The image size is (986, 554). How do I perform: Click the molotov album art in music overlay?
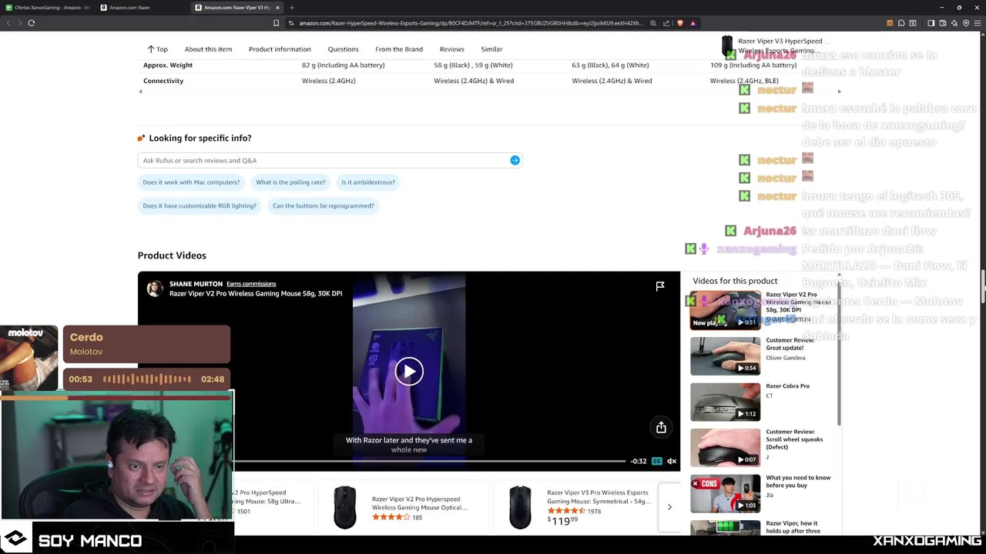coord(29,357)
